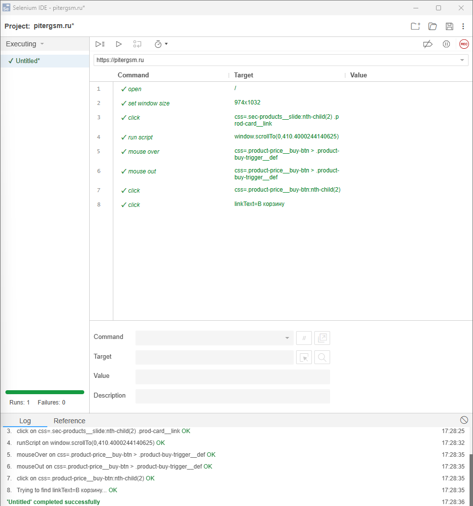The height and width of the screenshot is (506, 473).
Task: Click the Target input field
Action: point(214,357)
